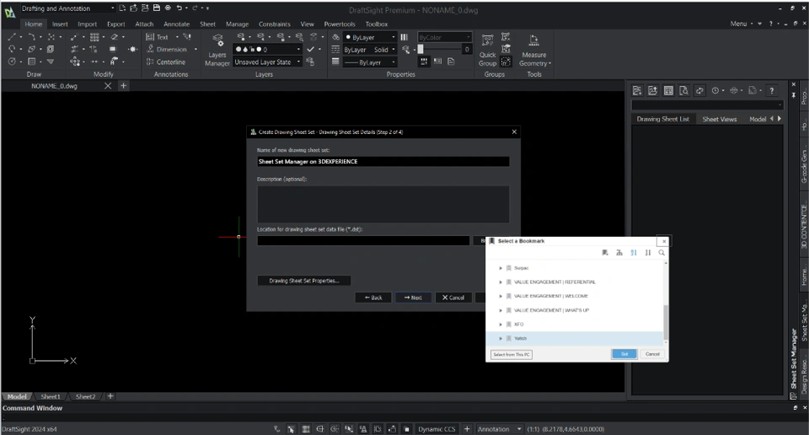809x435 pixels.
Task: Click Select from This PC button
Action: click(512, 355)
